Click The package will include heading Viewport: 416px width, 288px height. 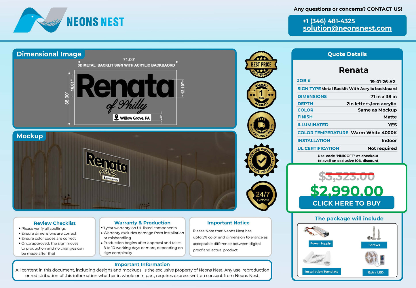tap(349, 219)
